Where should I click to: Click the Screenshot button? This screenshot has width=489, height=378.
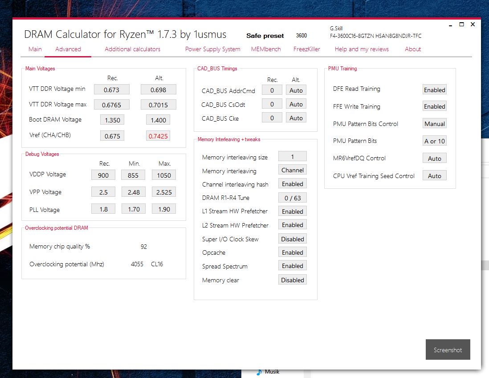[x=448, y=350]
